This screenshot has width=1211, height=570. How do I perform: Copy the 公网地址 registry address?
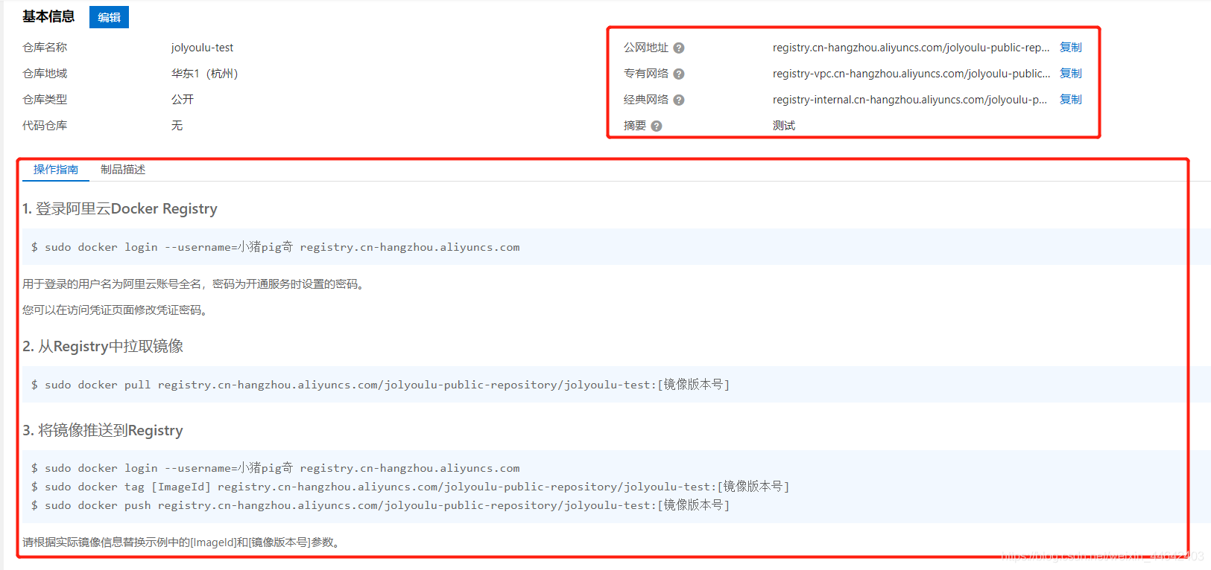[1071, 47]
